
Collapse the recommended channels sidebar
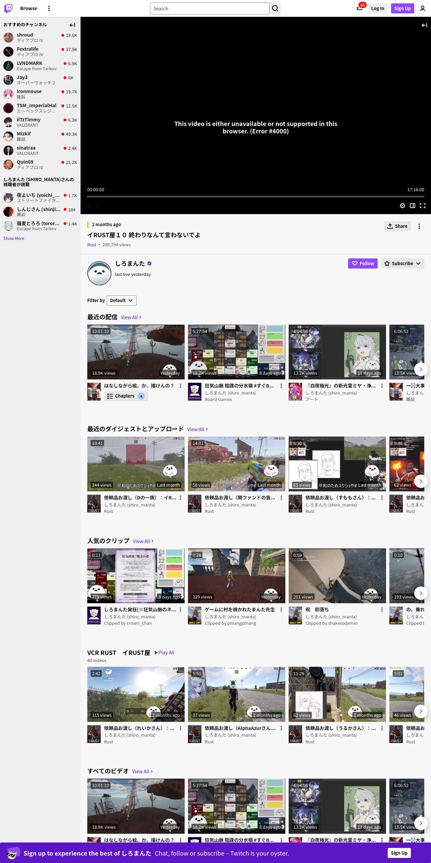pos(72,25)
